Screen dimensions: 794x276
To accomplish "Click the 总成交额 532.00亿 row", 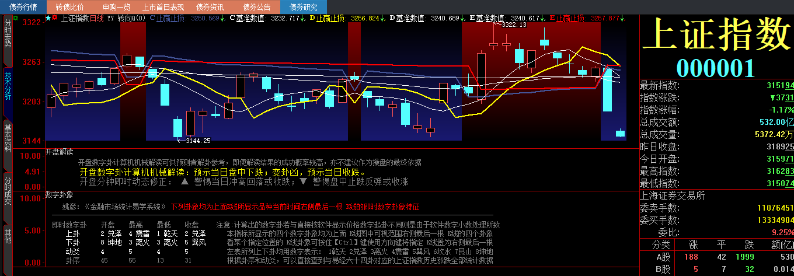I will 717,122.
